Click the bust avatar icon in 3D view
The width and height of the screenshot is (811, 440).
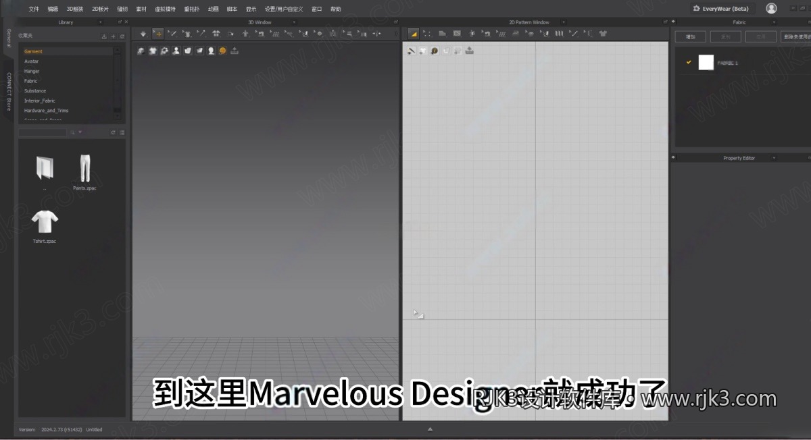[176, 51]
